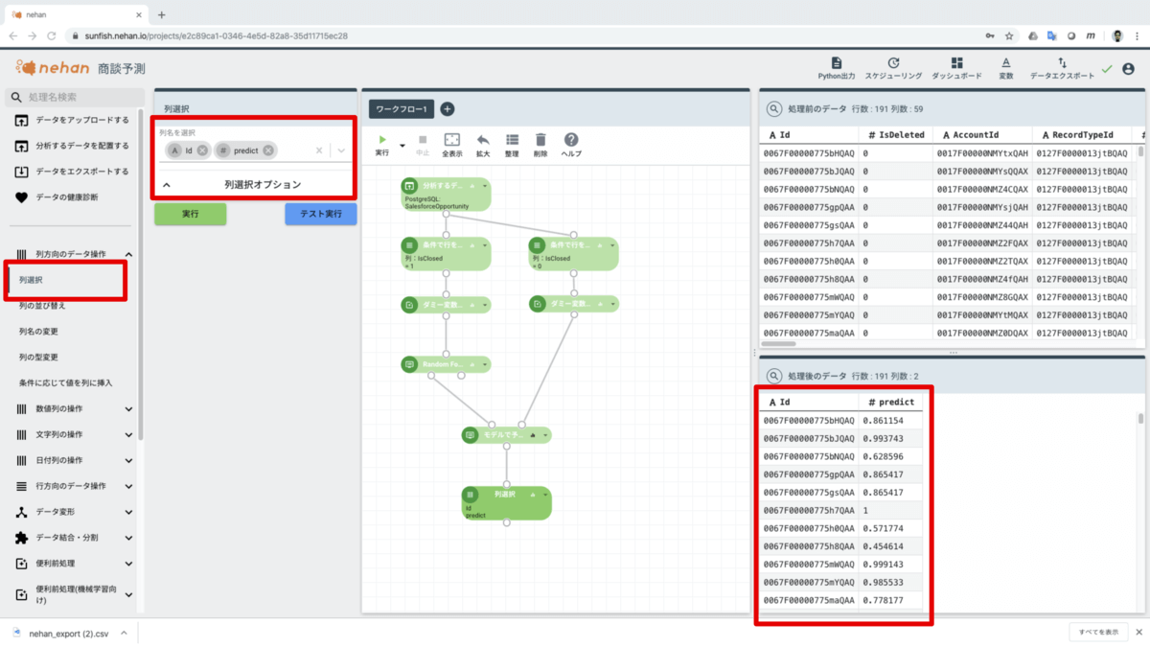The height and width of the screenshot is (647, 1150).
Task: Expand 行方向のデータ操作 category
Action: (128, 486)
